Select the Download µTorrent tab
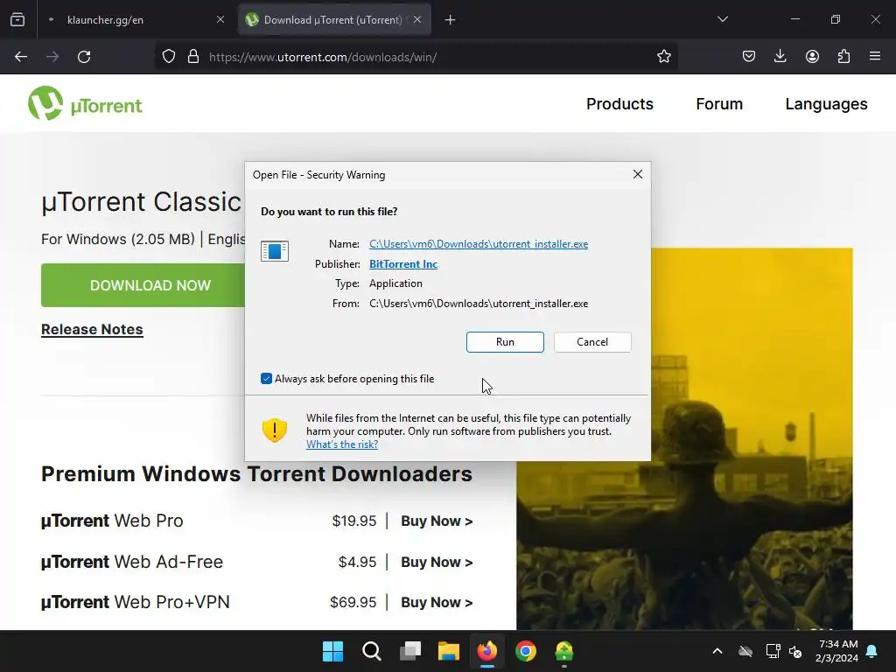The height and width of the screenshot is (672, 896). [334, 20]
